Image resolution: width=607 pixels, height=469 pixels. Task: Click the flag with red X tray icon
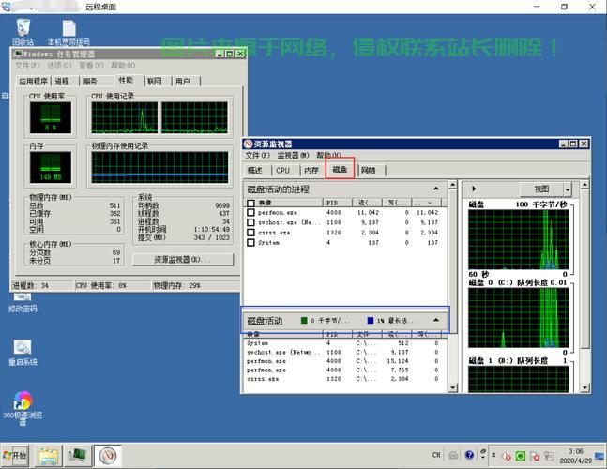[x=535, y=457]
